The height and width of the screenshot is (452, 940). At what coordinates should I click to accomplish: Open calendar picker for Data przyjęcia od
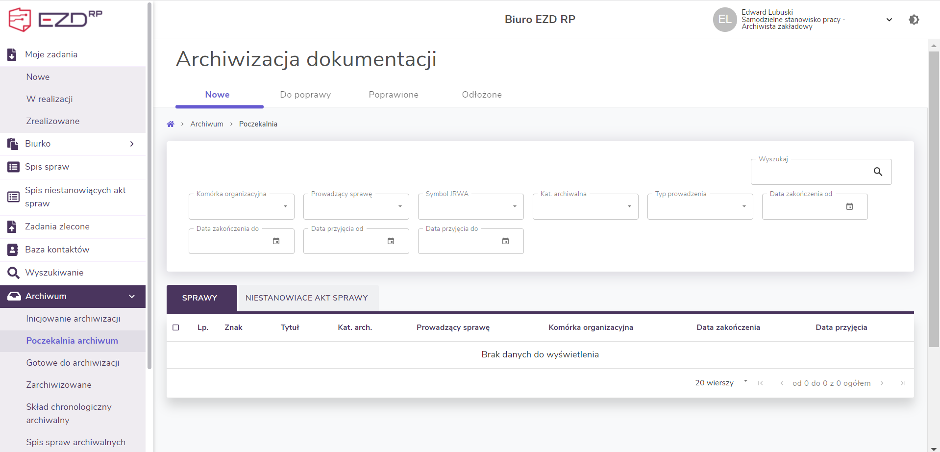tap(391, 241)
